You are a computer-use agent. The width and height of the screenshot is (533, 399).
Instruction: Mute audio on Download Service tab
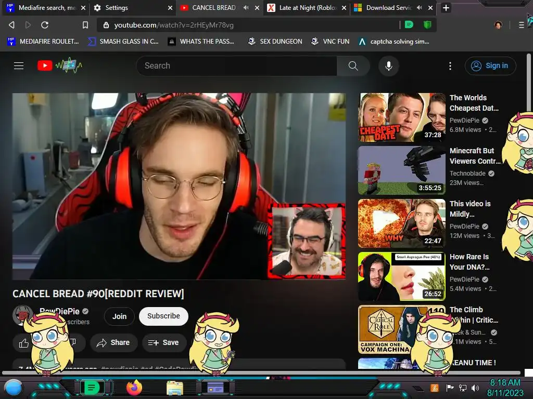(x=419, y=7)
